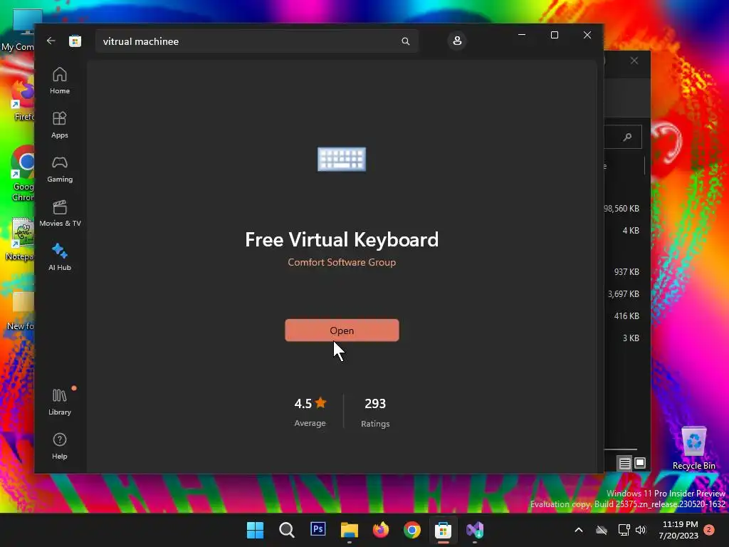This screenshot has width=729, height=547.
Task: Open the Notepad++ desktop shortcut
Action: 21,239
